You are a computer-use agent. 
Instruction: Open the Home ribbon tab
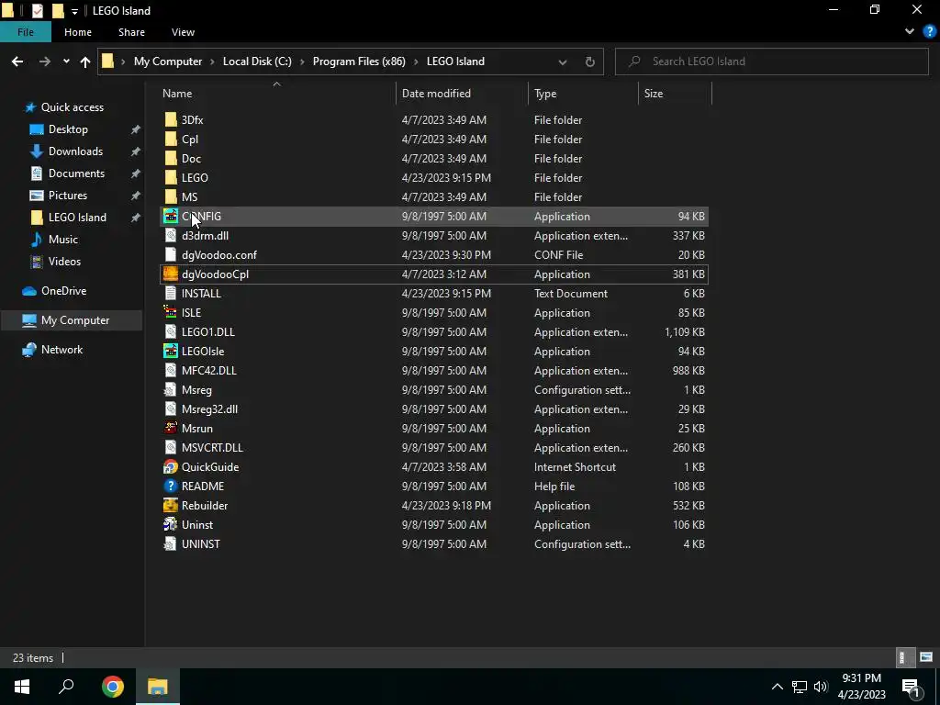point(78,32)
